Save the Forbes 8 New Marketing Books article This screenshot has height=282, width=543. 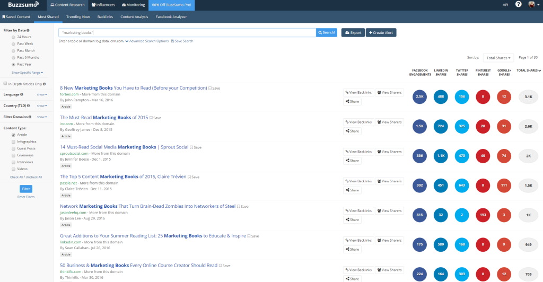pos(214,88)
